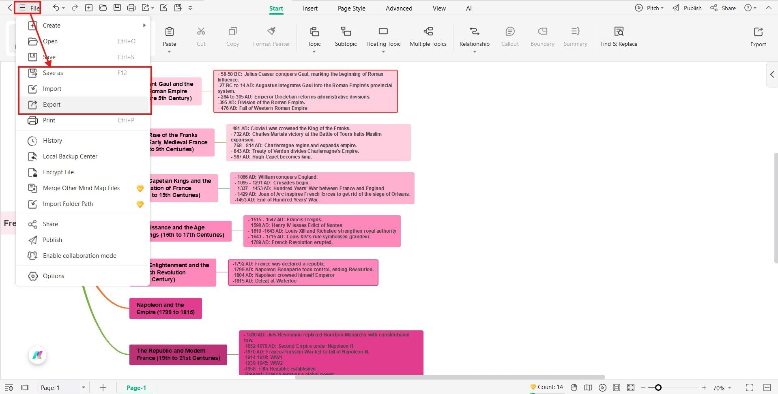Switch to the Insert ribbon tab
The height and width of the screenshot is (394, 778).
click(310, 8)
